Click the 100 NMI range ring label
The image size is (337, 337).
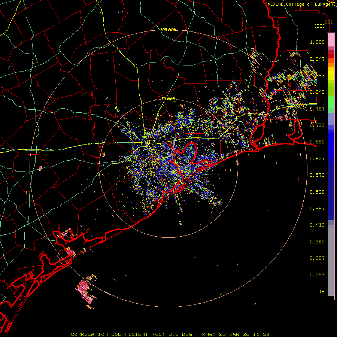tap(168, 30)
